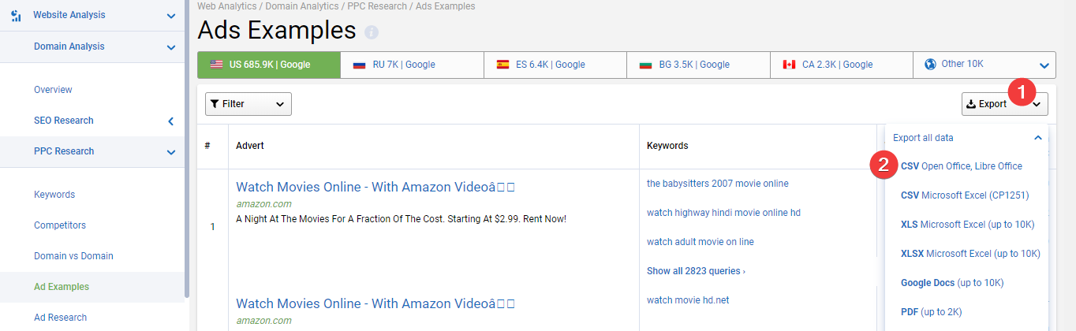Click the Advert column header

250,146
